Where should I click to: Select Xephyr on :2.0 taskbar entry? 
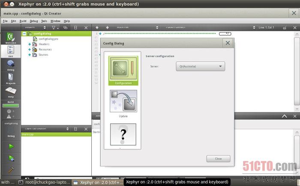98,183
